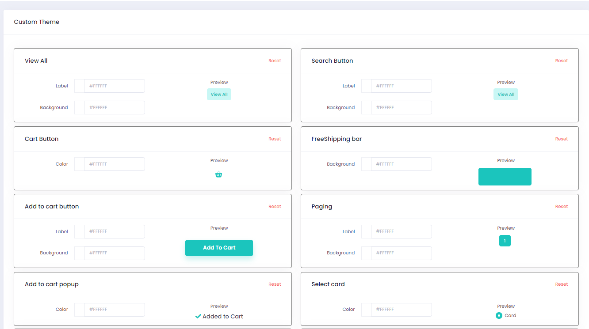Click the basket icon in Cart Button preview
This screenshot has height=329, width=589.
click(218, 174)
